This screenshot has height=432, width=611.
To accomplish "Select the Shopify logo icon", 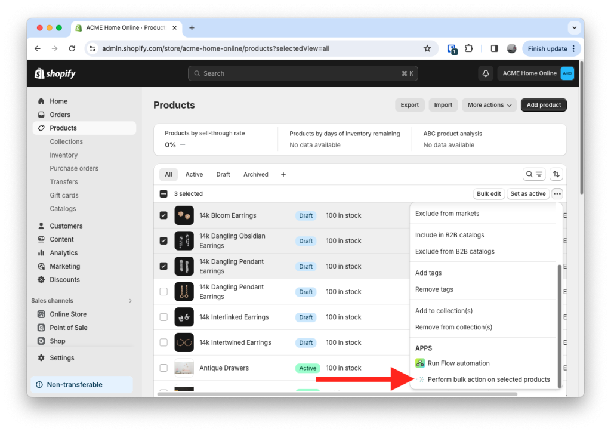I will (39, 73).
